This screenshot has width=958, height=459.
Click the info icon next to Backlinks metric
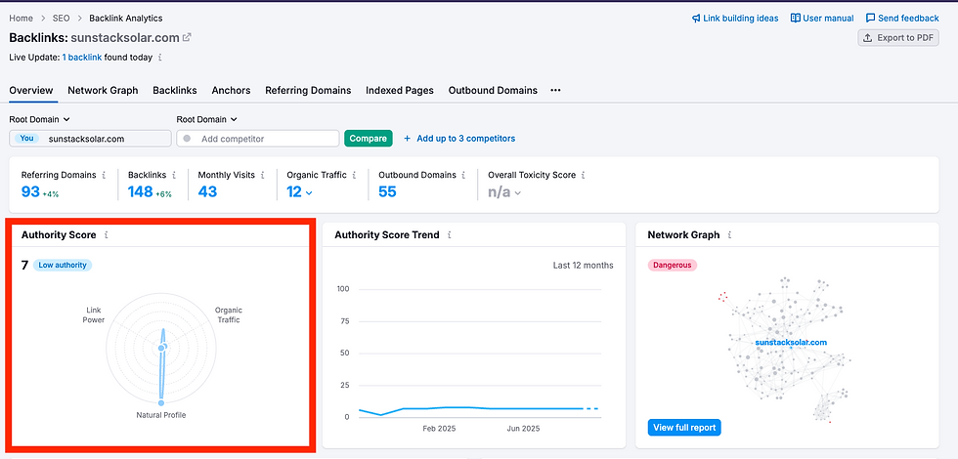click(174, 175)
